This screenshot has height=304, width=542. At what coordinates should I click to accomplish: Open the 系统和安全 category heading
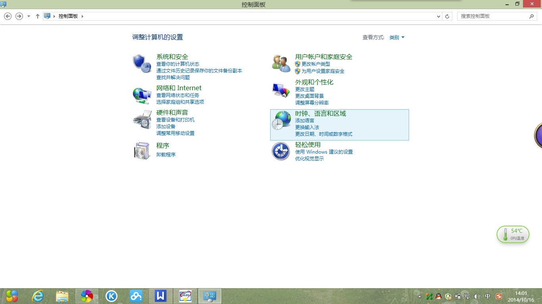click(172, 57)
